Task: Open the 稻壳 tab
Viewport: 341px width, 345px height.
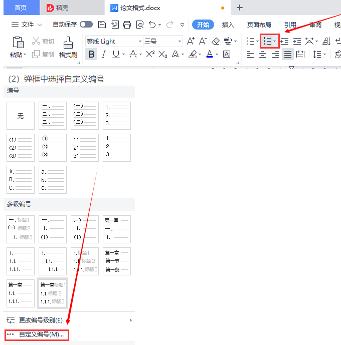Action: click(x=72, y=8)
